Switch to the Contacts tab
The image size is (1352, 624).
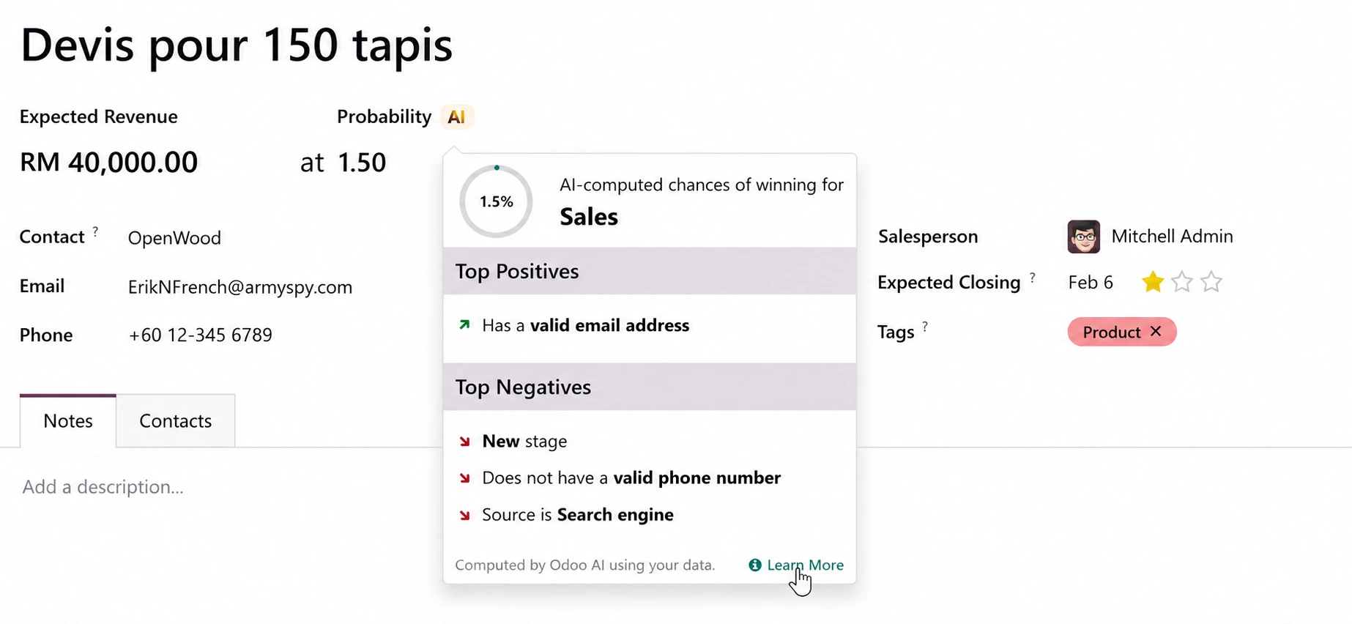(x=176, y=421)
